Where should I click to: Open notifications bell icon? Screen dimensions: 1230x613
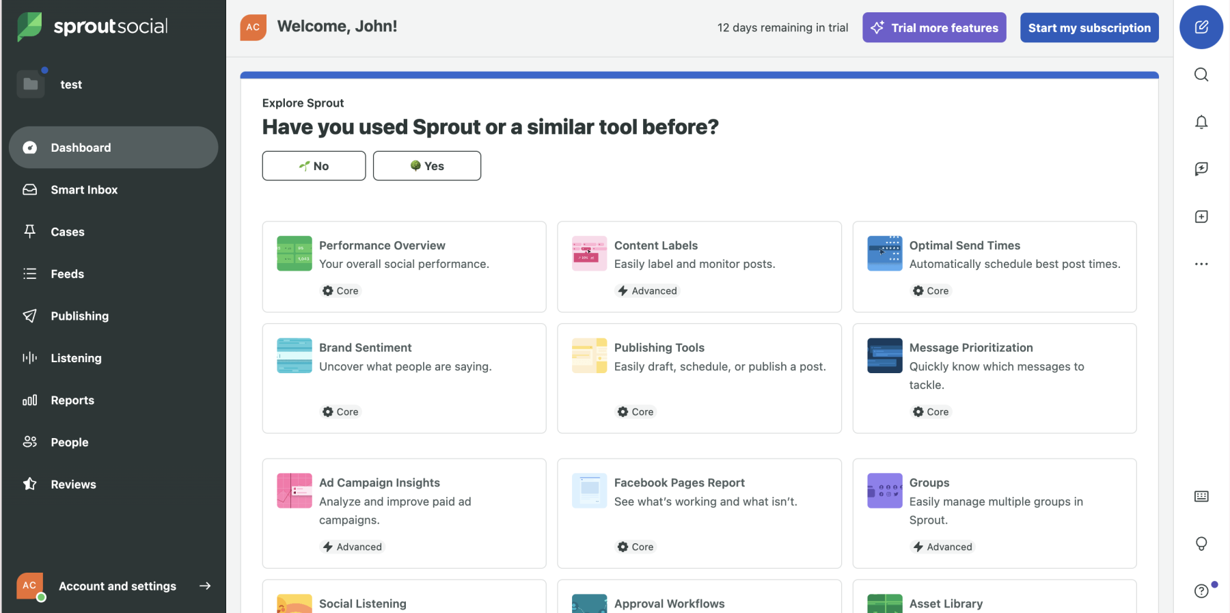click(1201, 122)
